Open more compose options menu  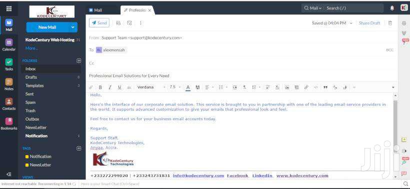140,23
